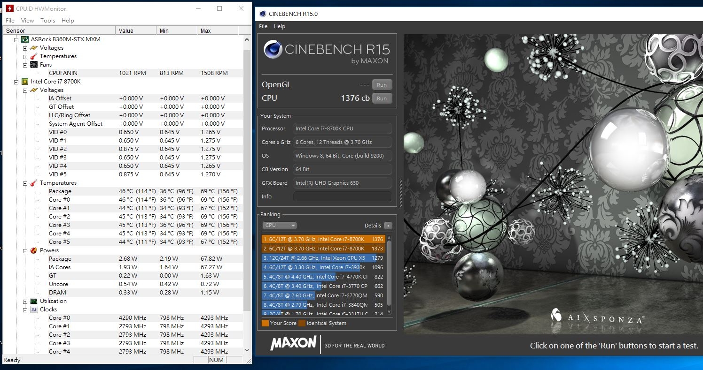Select ranking entry 2 scoring 1373
Screen dimensions: 703x370
[323, 249]
